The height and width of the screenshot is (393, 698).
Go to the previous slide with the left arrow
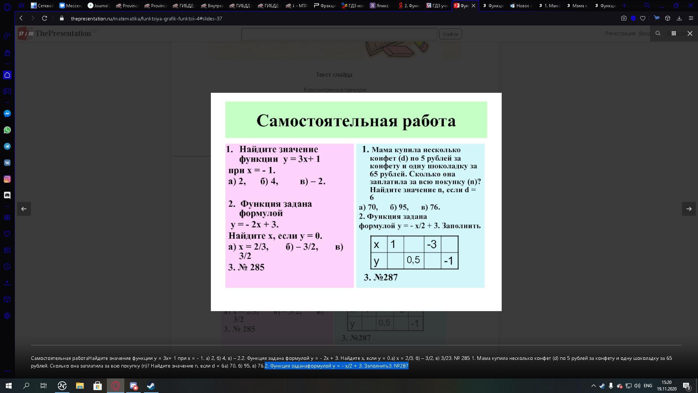24,209
